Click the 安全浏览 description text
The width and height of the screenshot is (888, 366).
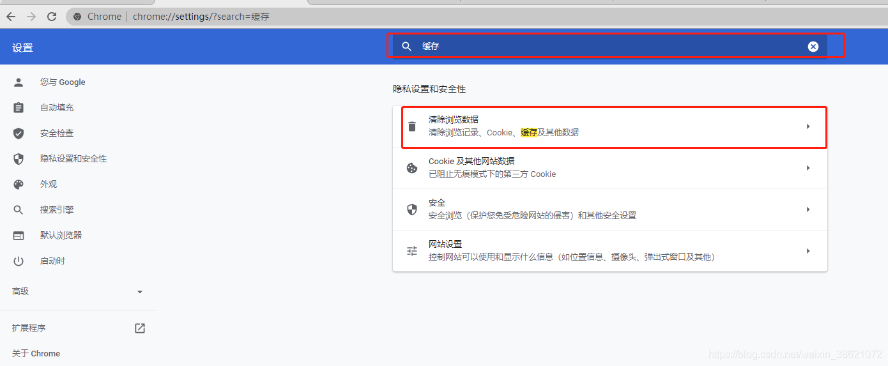coord(533,215)
